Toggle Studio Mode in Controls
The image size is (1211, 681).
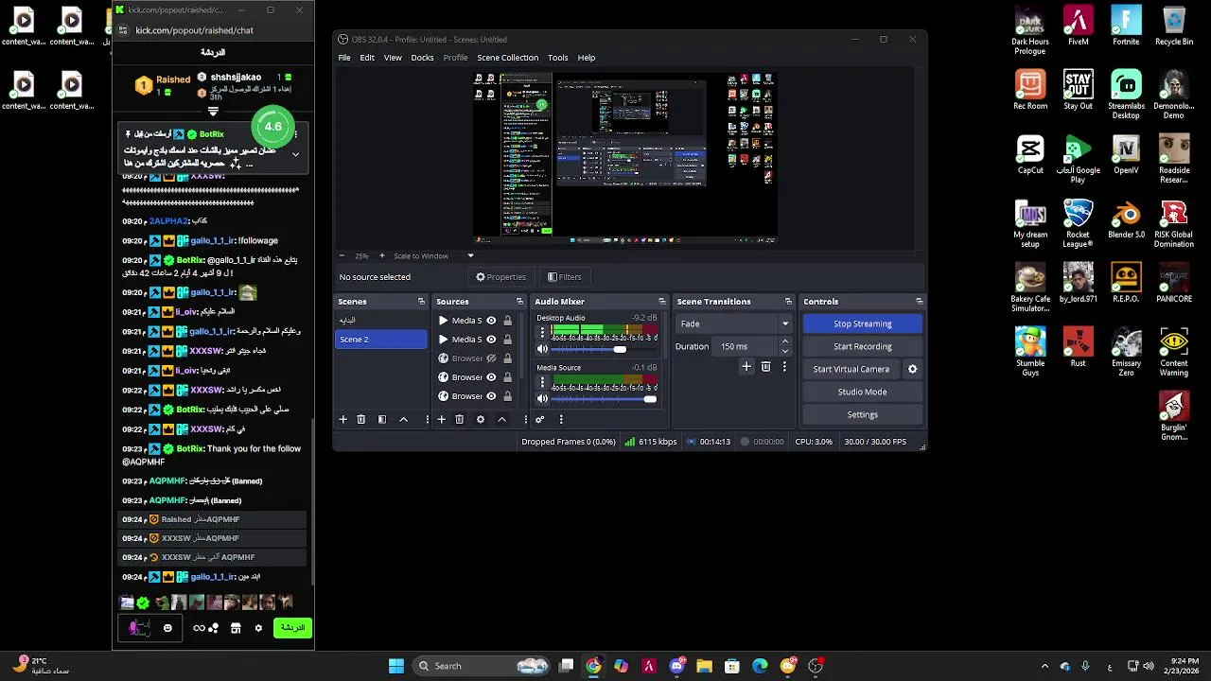pos(862,392)
